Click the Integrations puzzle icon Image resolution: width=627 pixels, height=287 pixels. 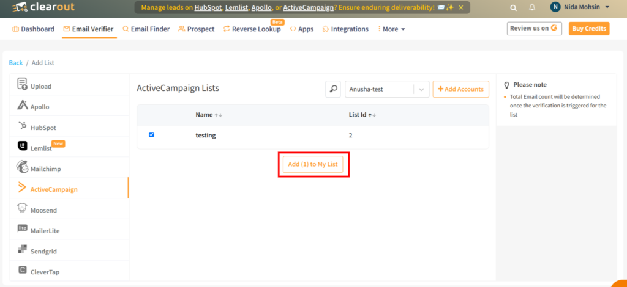[x=326, y=29]
